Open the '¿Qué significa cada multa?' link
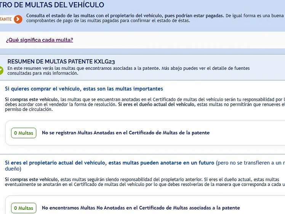 coord(40,40)
